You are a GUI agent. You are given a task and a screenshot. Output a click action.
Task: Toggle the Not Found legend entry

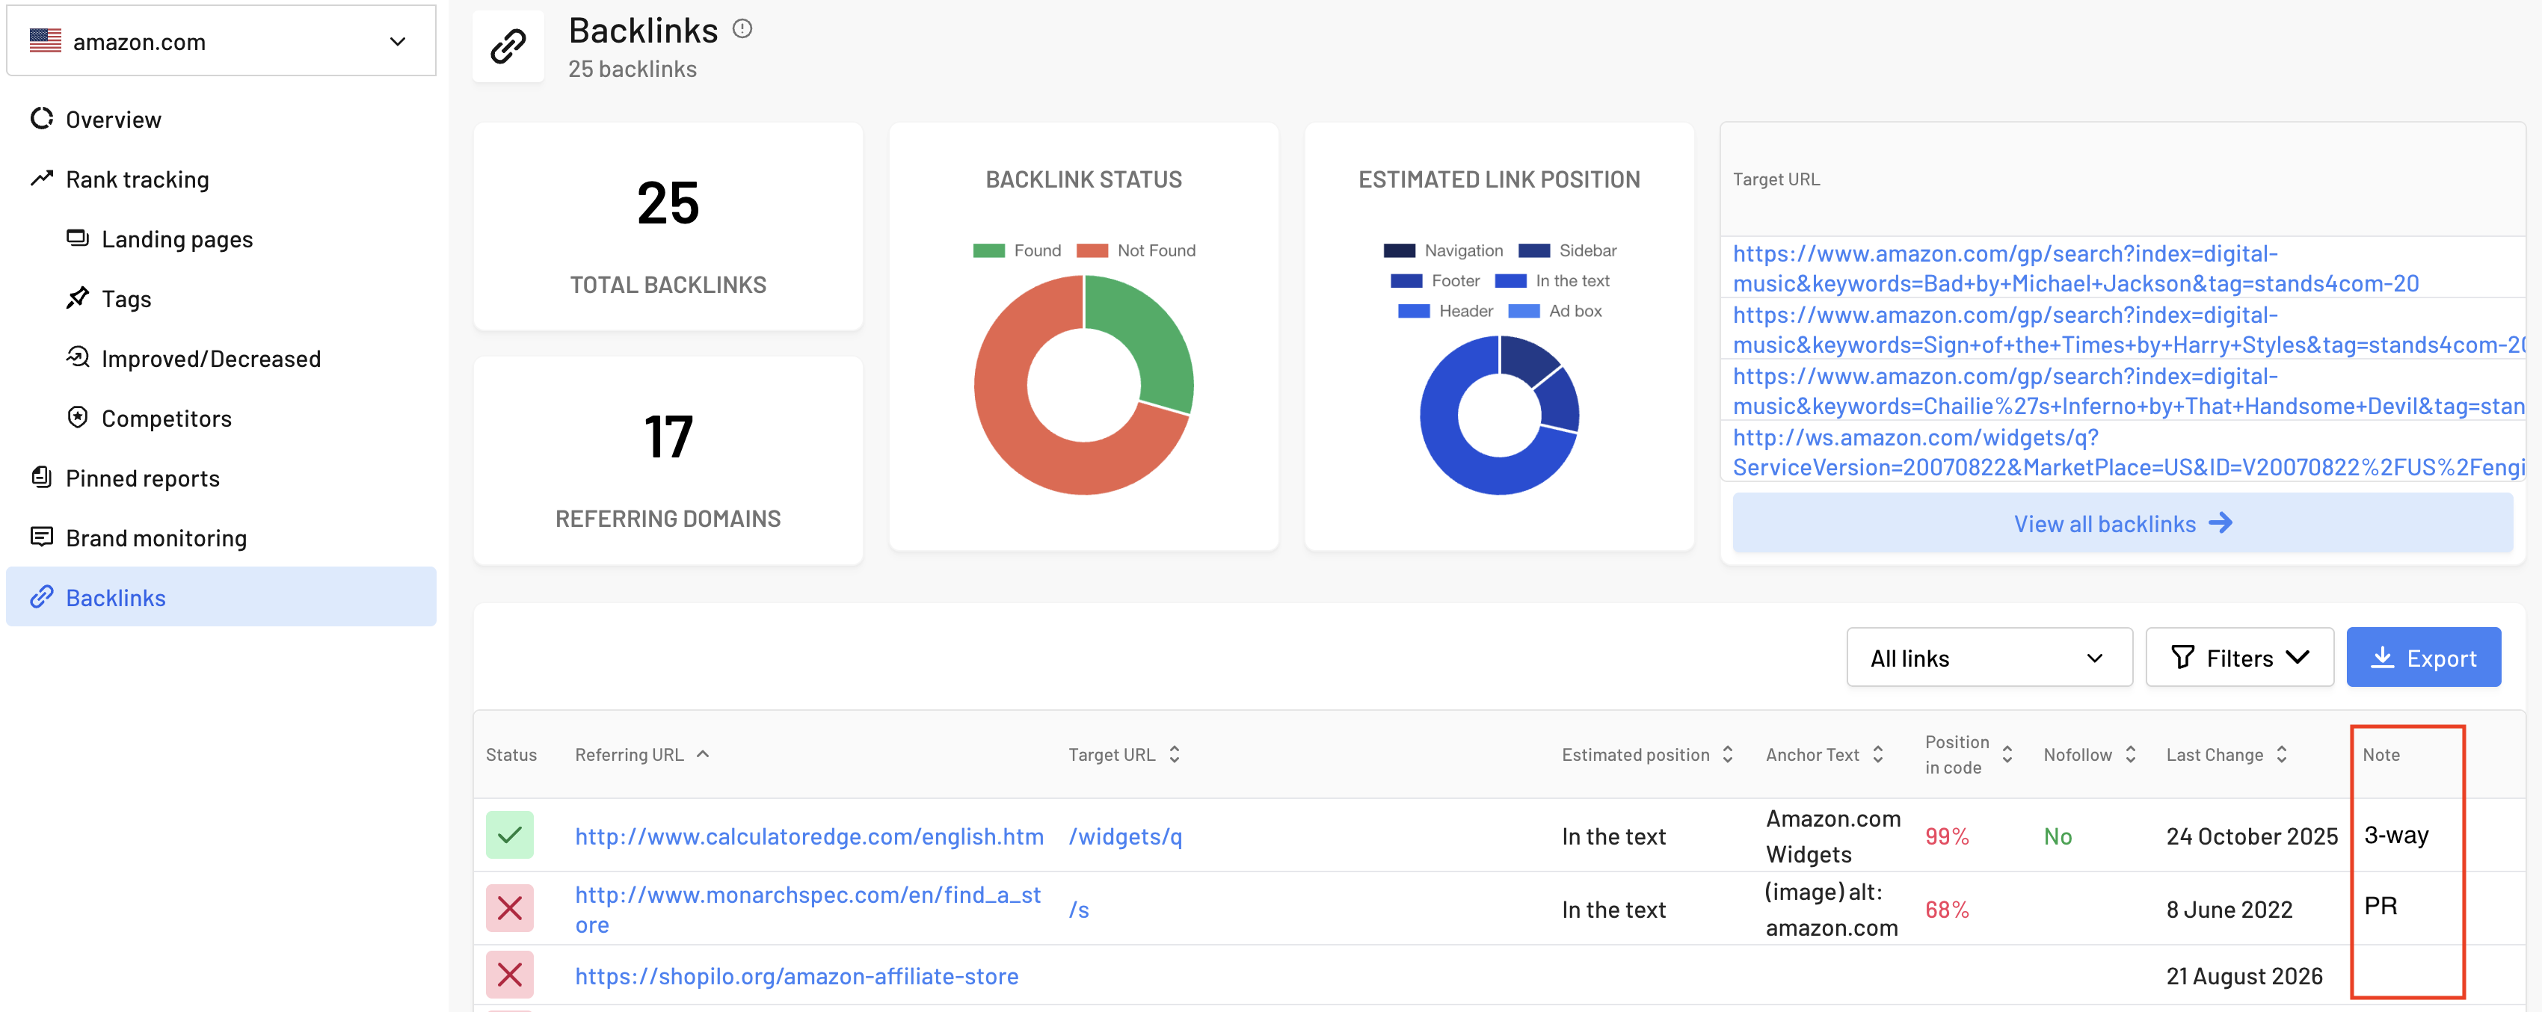click(x=1136, y=250)
